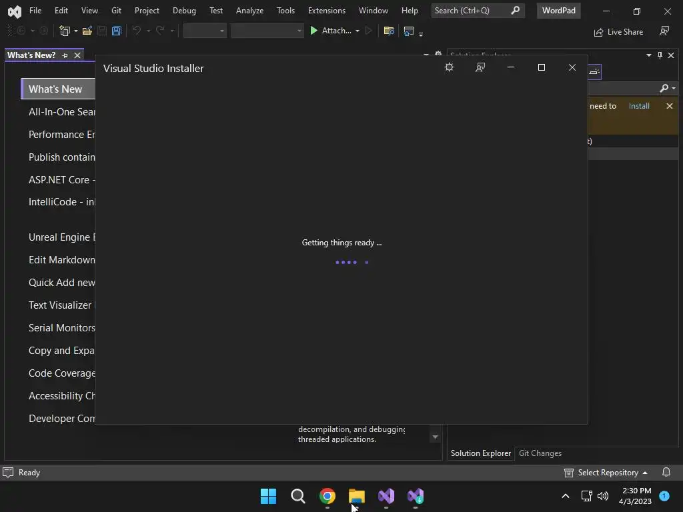Click Install link in notification bar
683x512 pixels.
click(639, 106)
